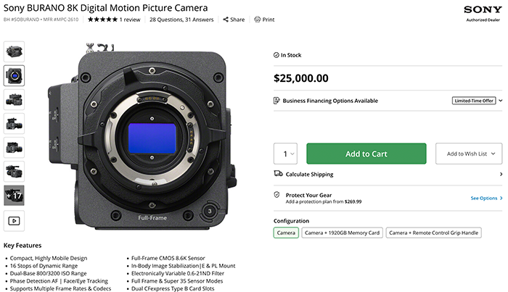Viewport: 508px width, 292px height.
Task: Click See Options for protection plans
Action: (x=486, y=198)
